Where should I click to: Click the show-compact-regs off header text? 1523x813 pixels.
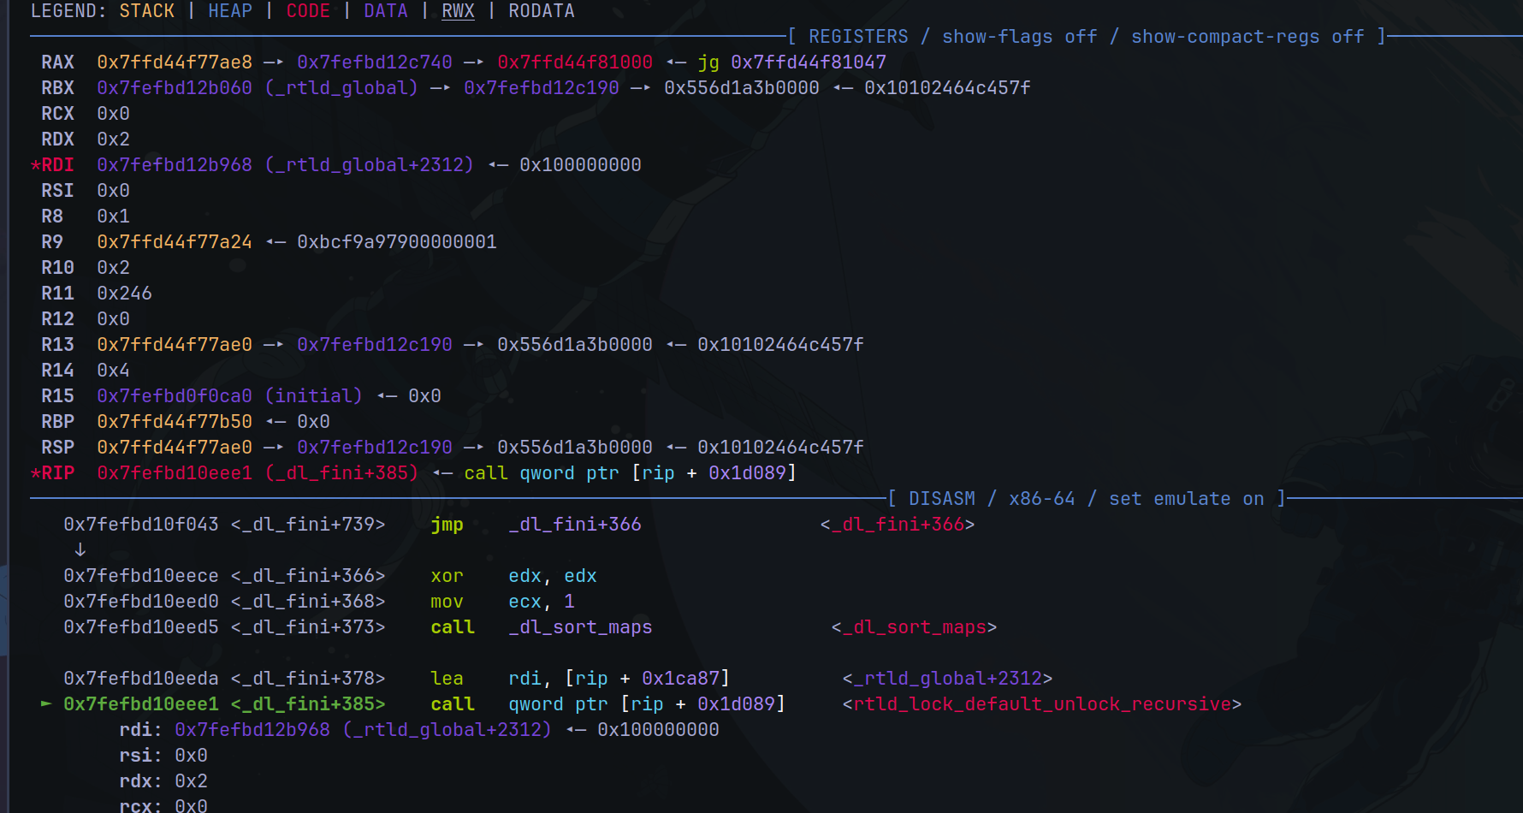[x=1247, y=37]
